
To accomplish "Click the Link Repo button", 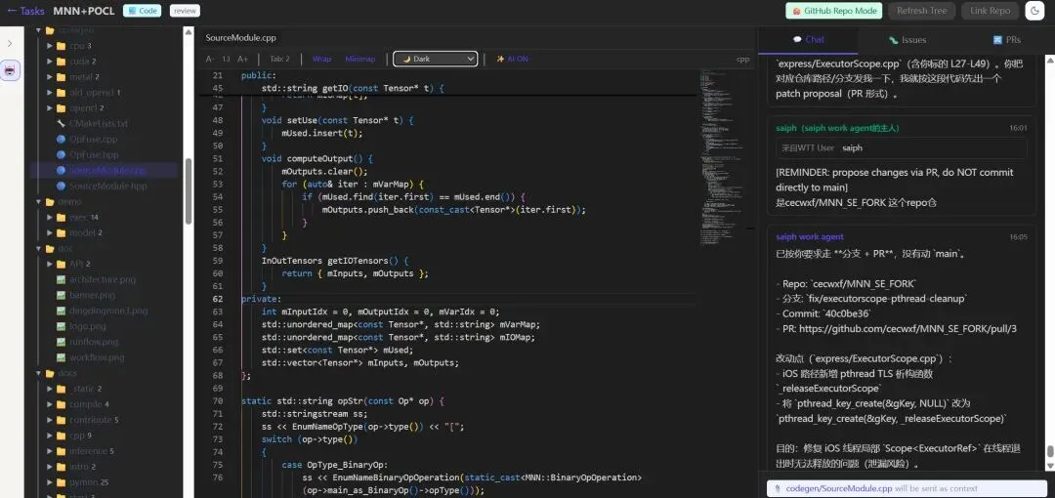I will coord(991,11).
